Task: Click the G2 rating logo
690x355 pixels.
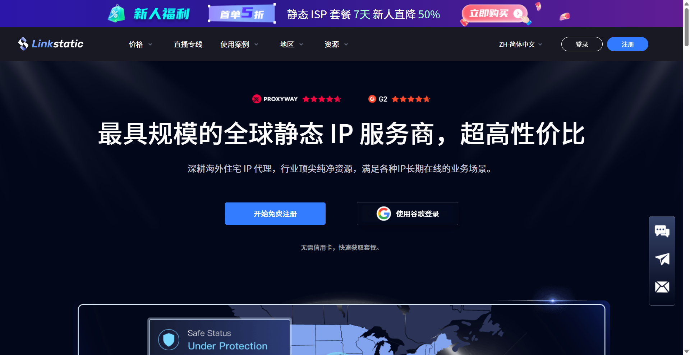Action: [378, 99]
